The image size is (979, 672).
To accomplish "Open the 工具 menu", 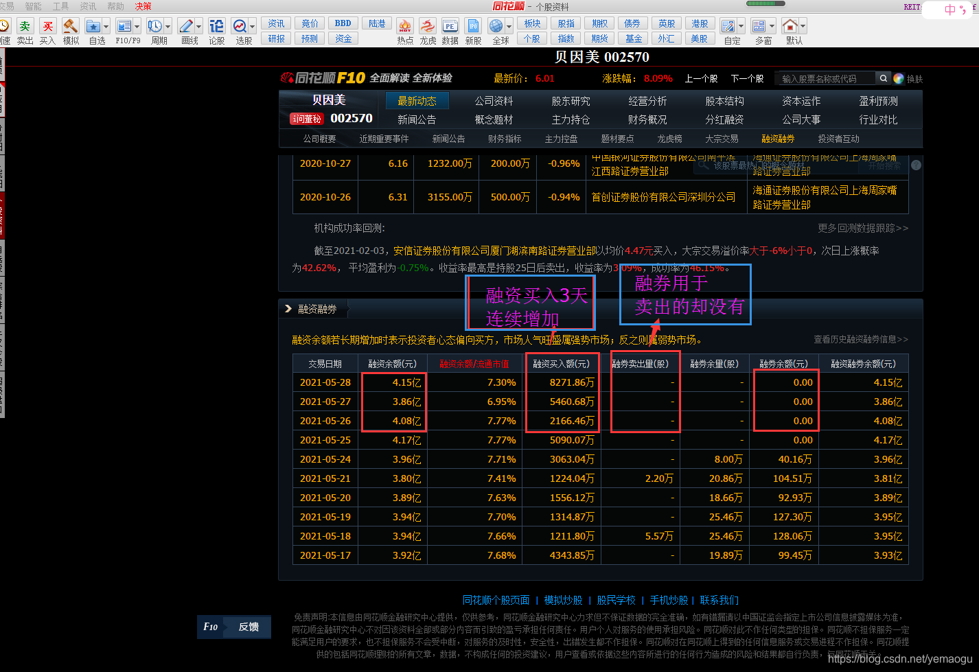I will [61, 6].
